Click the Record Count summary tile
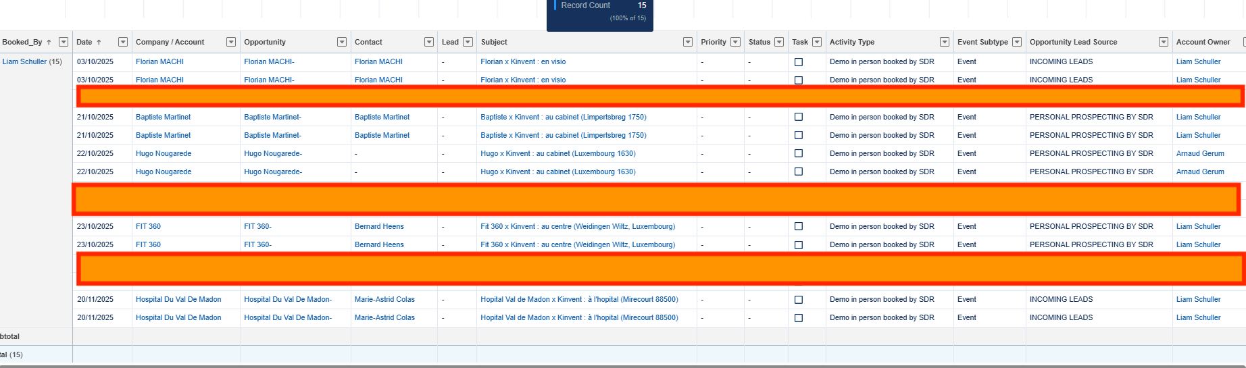 pyautogui.click(x=600, y=14)
